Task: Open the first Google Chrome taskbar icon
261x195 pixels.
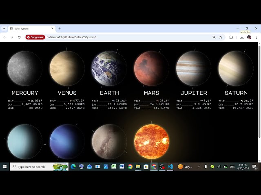Action: click(x=130, y=167)
